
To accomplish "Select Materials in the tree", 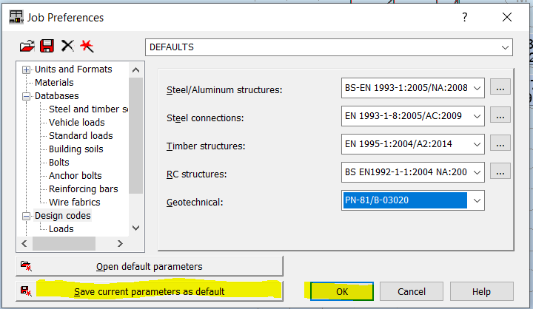I will click(54, 83).
